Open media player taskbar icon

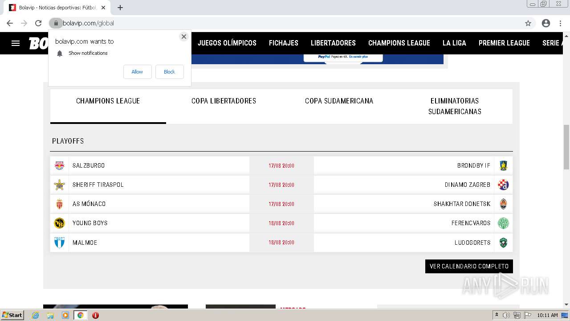[x=65, y=315]
